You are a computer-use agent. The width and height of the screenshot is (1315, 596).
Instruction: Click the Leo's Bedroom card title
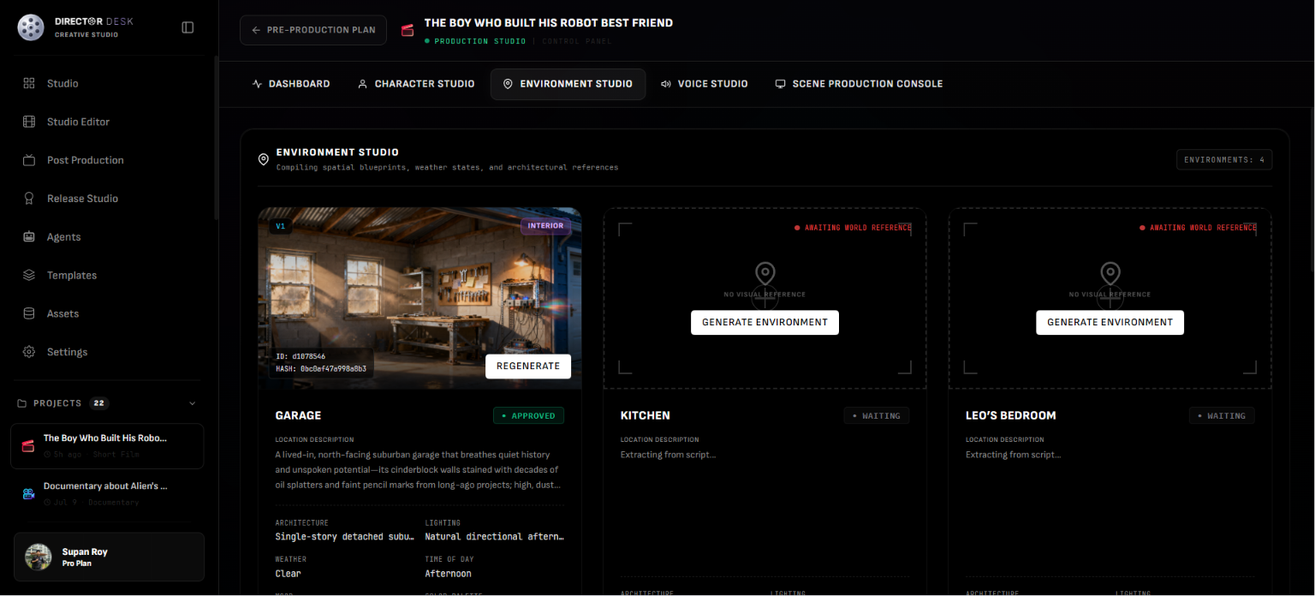coord(1011,415)
